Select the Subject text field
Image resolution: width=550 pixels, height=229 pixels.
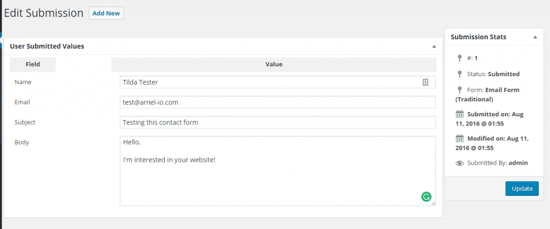(277, 122)
